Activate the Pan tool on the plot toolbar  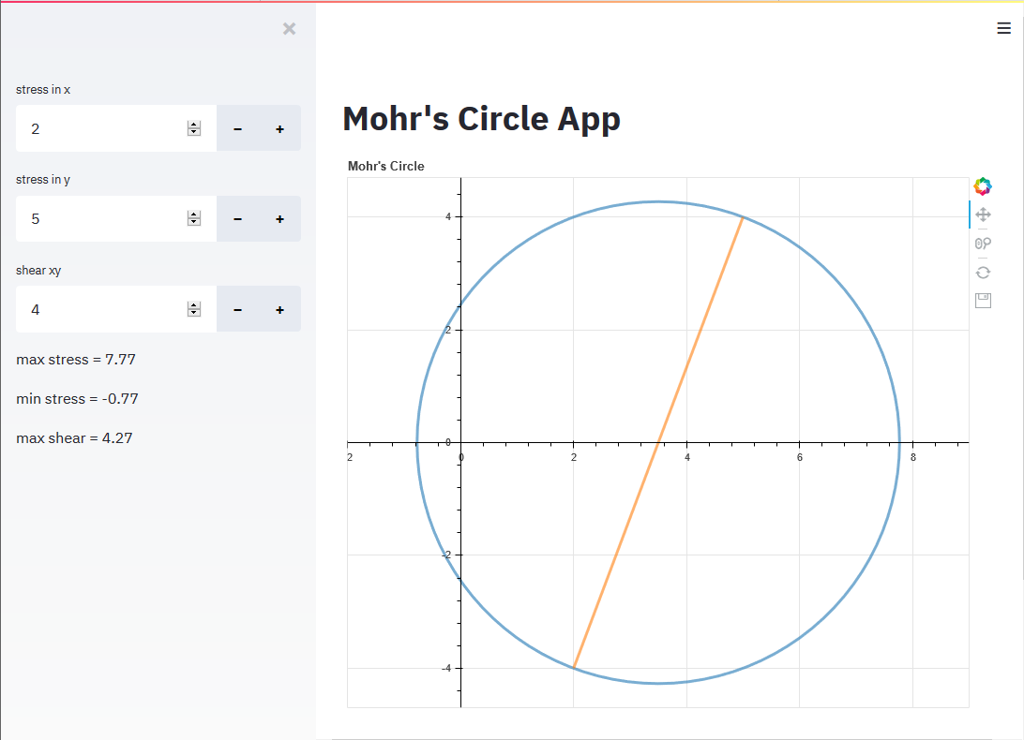click(x=983, y=215)
